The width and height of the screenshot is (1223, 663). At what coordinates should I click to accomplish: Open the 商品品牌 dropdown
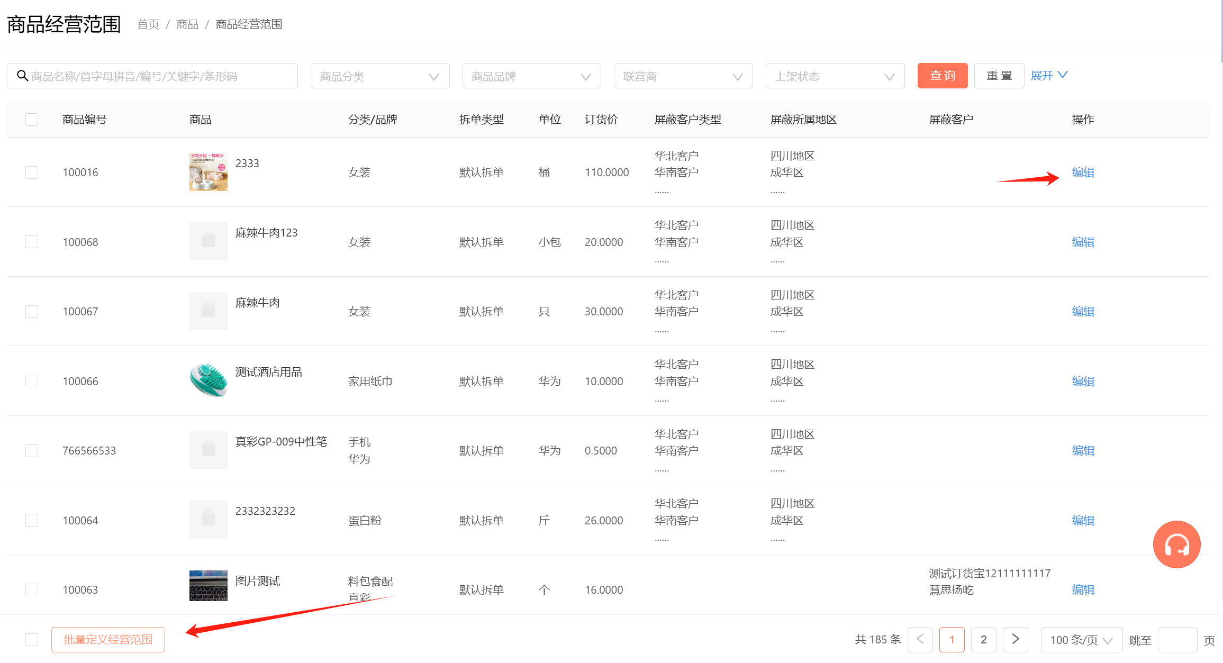coord(531,76)
